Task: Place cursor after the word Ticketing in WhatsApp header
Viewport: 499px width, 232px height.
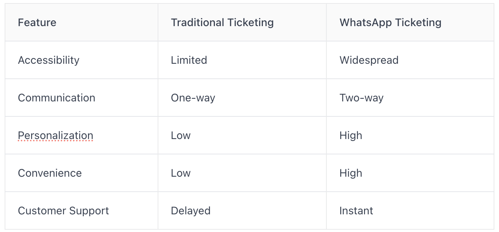Action: [x=442, y=23]
